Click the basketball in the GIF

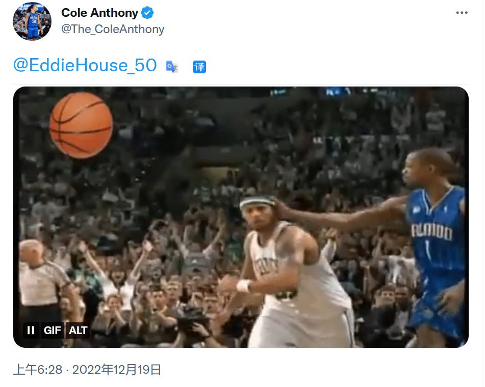81,125
